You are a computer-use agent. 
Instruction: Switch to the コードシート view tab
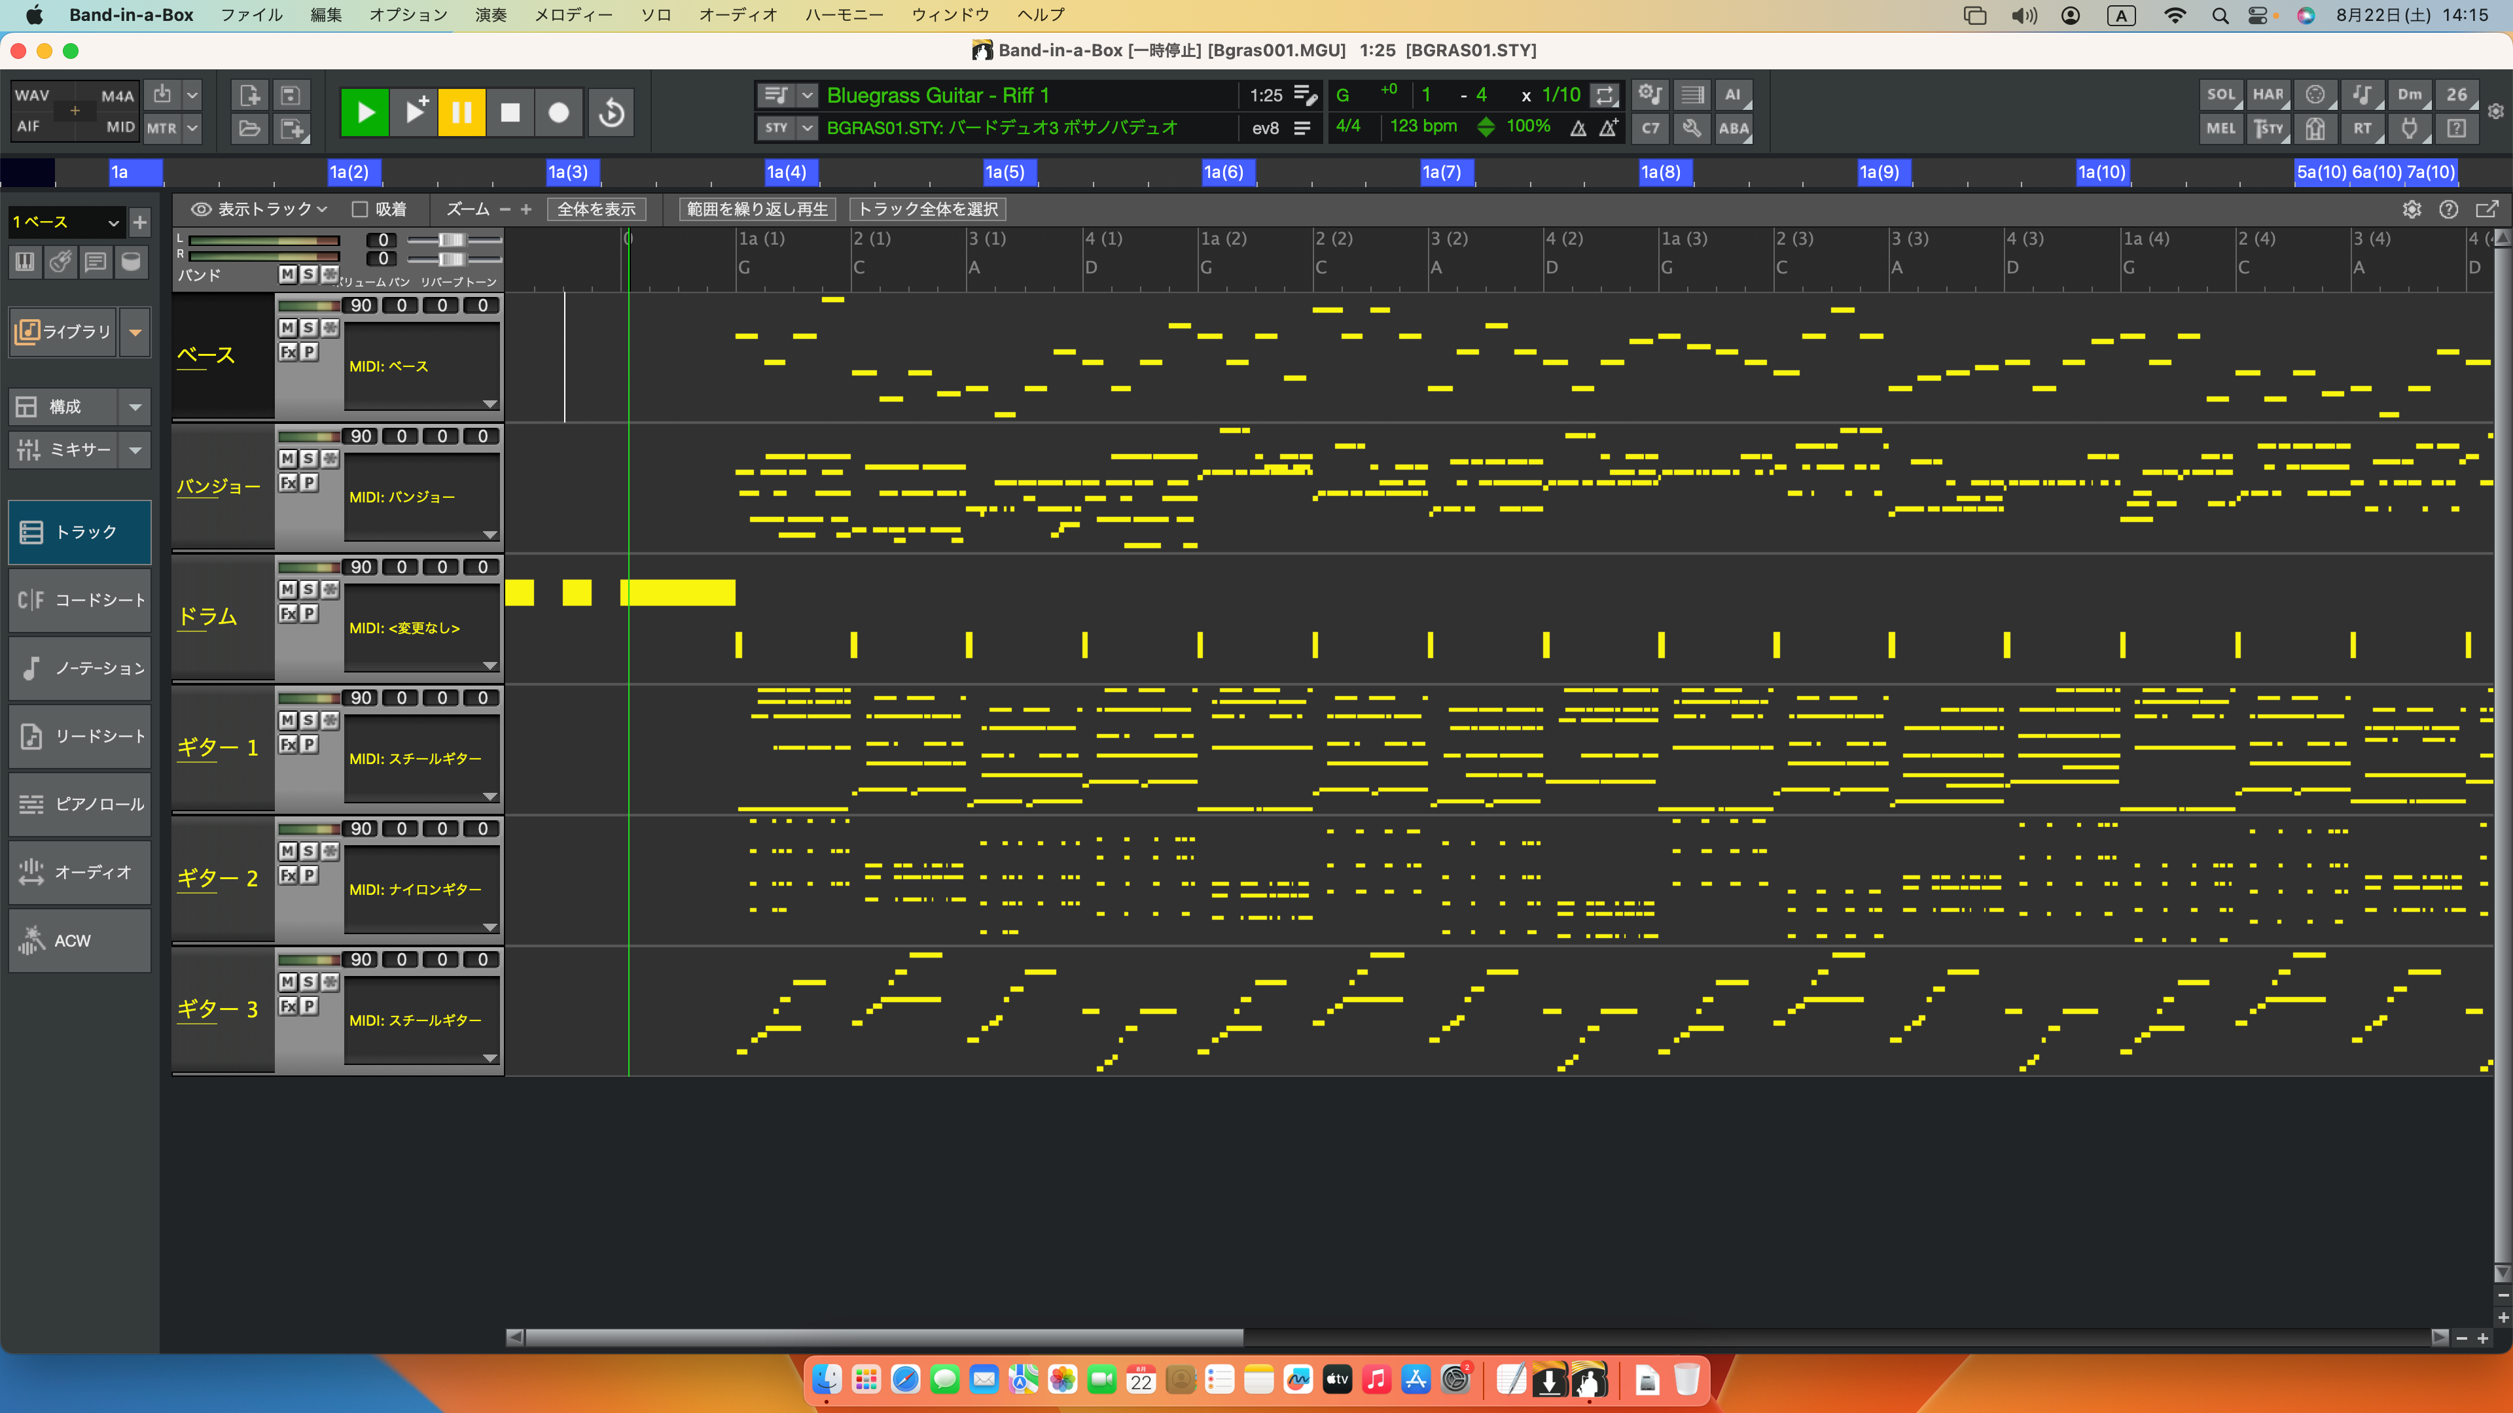click(x=80, y=601)
